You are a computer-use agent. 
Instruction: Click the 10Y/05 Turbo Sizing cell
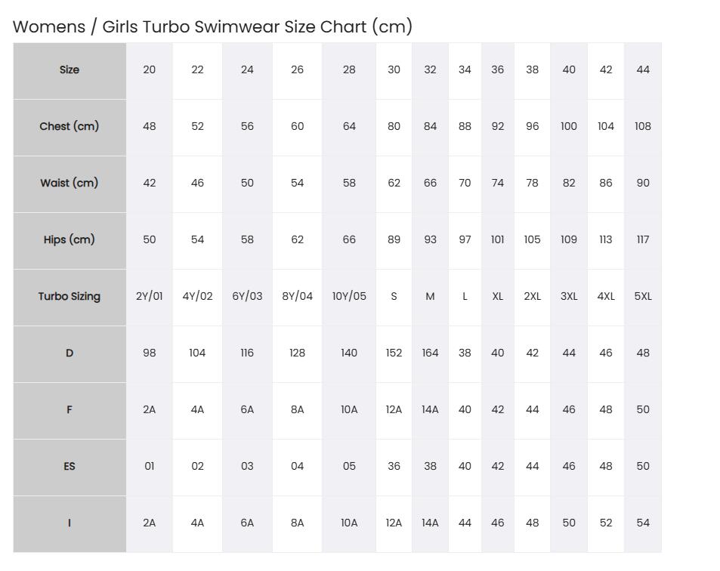349,297
